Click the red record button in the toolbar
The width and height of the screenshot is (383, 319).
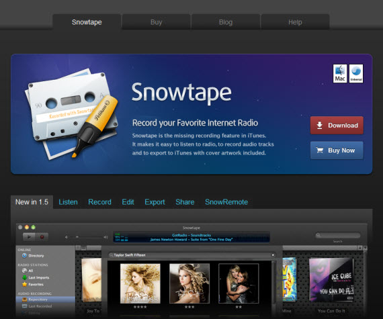tap(42, 237)
